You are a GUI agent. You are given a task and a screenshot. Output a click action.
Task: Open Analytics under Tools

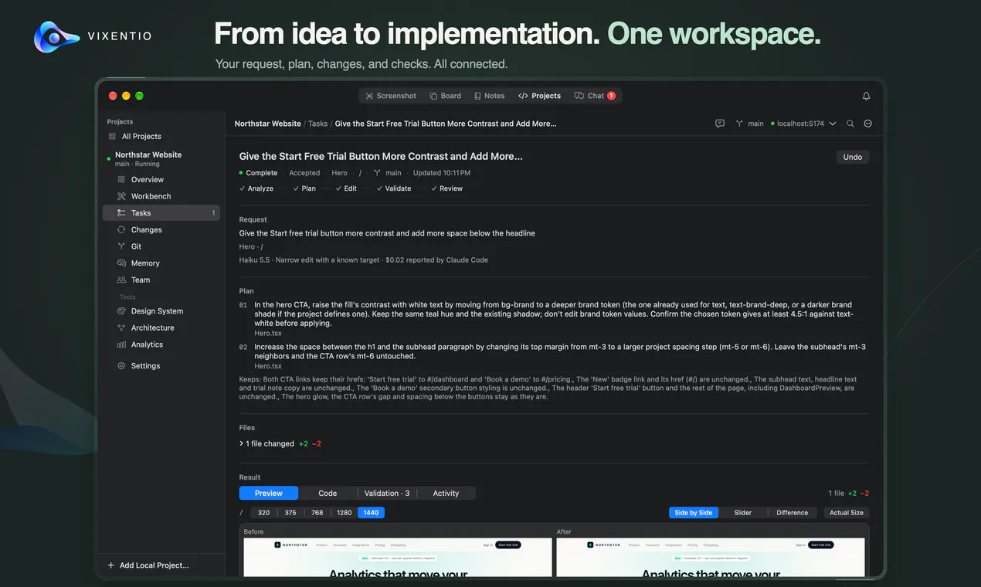161,344
